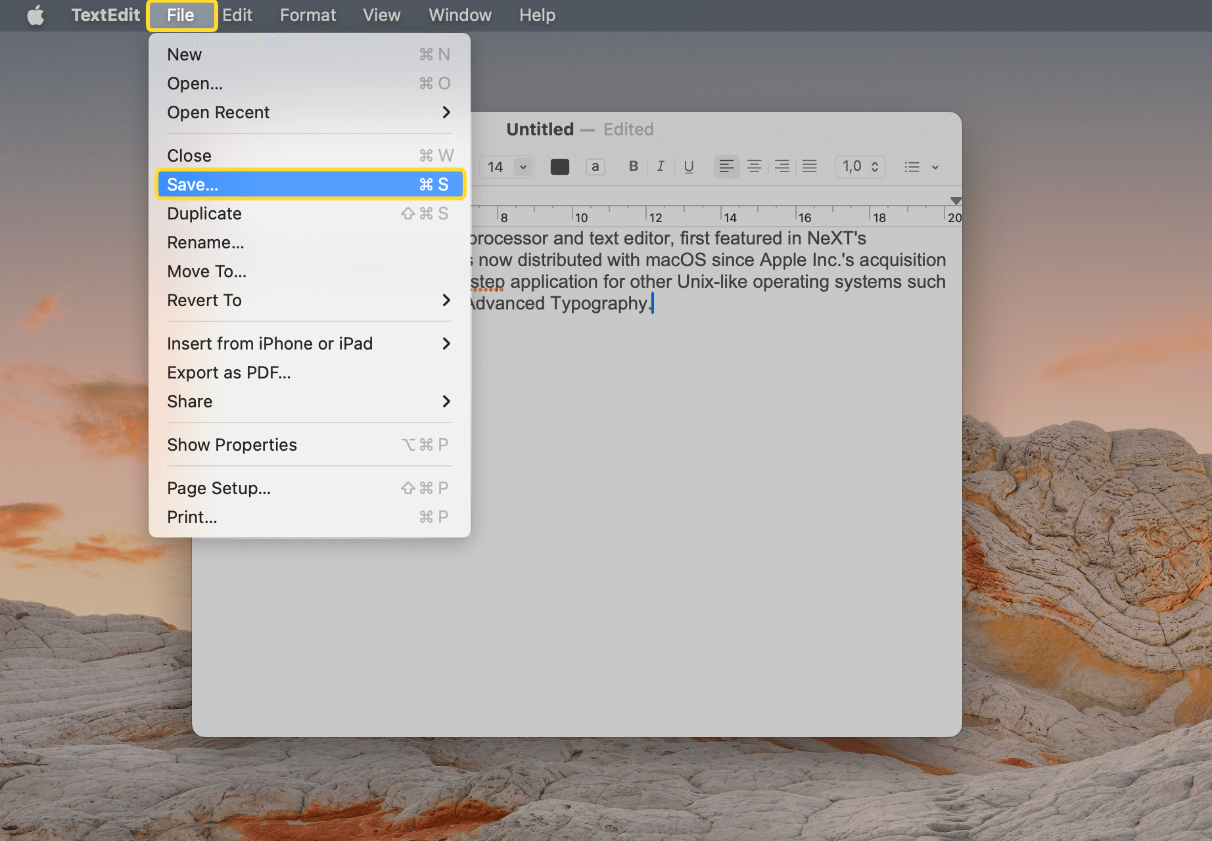Choose Duplicate from the File menu
The image size is (1212, 841).
pos(310,214)
